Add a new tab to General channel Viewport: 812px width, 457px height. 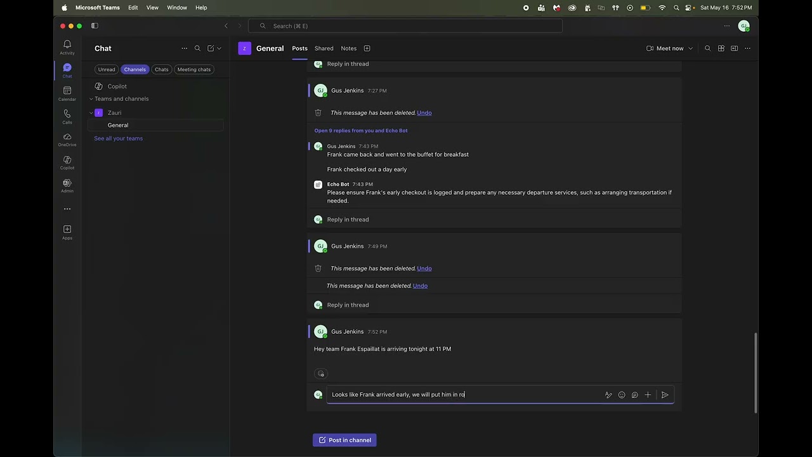point(367,48)
